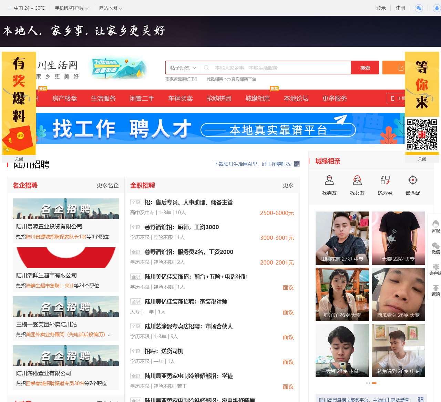Expand the 帖子动态 search category dropdown

point(183,68)
